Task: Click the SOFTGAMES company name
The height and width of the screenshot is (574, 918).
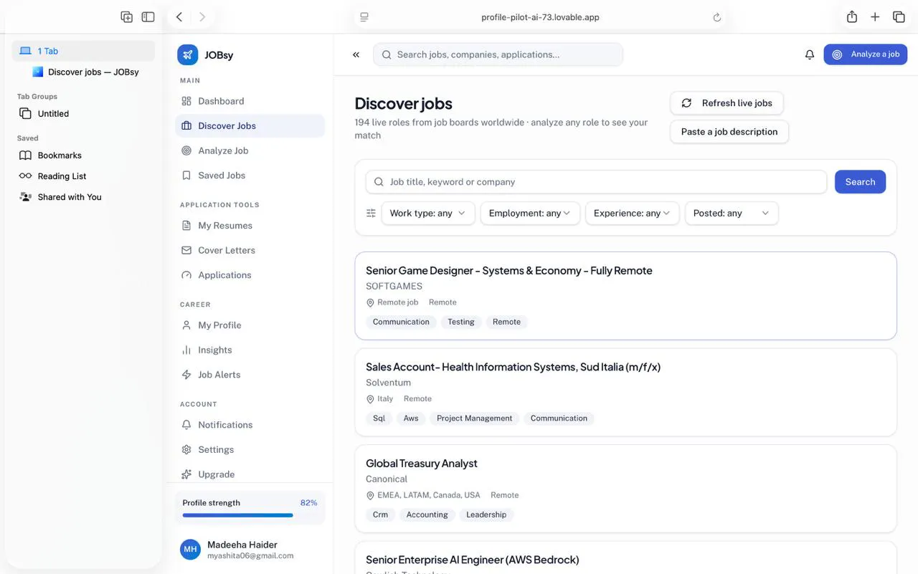Action: point(394,286)
